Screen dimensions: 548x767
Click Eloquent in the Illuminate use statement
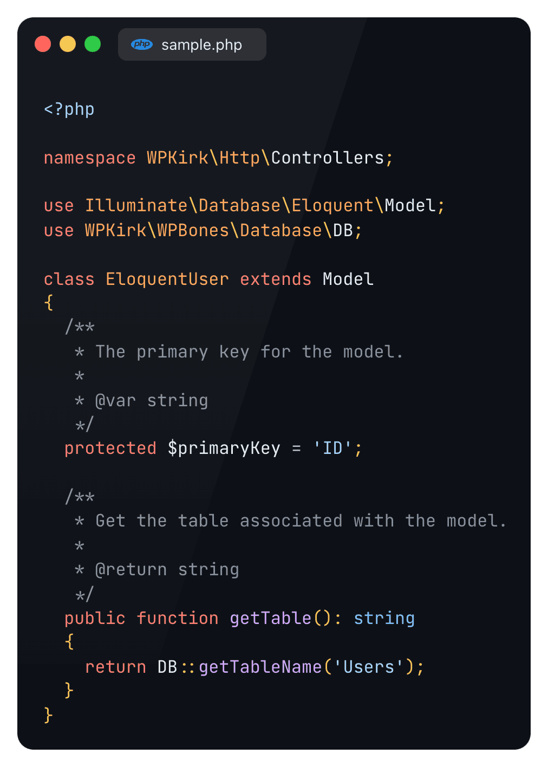pos(332,206)
